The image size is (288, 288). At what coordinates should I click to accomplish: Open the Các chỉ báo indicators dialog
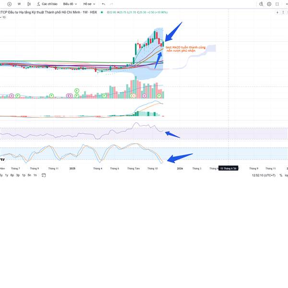(x=47, y=4)
